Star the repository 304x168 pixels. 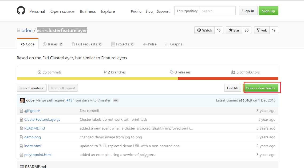pos(234,30)
